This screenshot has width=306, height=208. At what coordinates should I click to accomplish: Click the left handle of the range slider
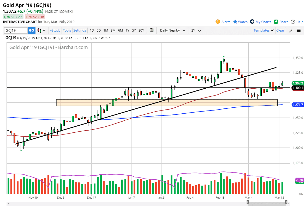[246, 202]
